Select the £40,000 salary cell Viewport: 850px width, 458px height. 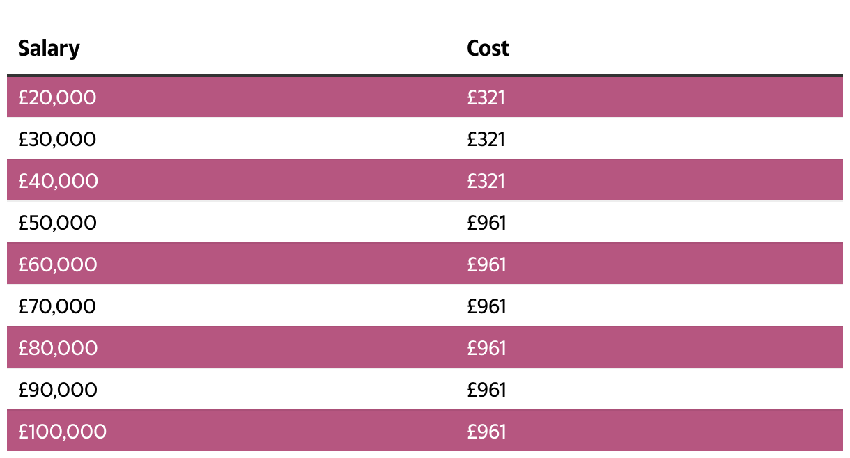[x=58, y=181]
